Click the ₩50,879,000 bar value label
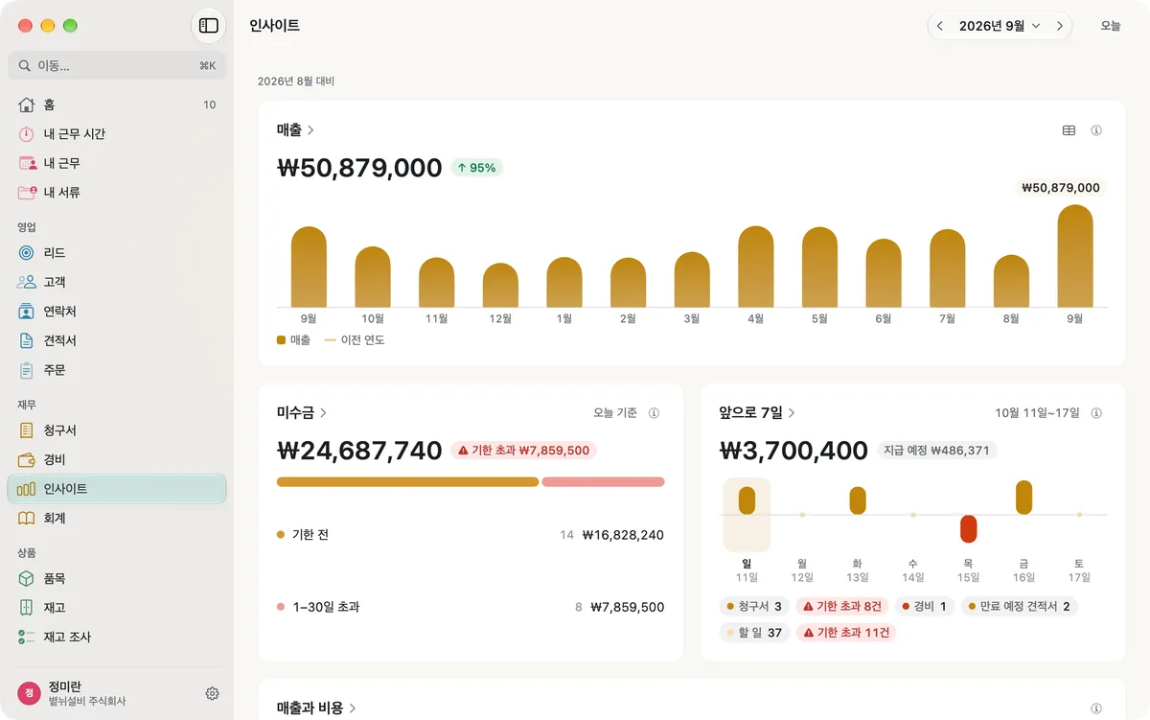 click(x=1061, y=188)
